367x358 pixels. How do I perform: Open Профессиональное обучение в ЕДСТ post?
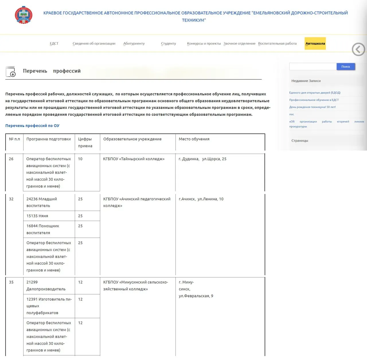pyautogui.click(x=314, y=100)
